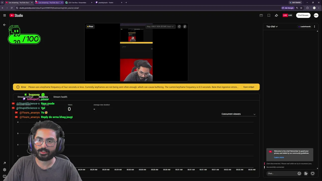The width and height of the screenshot is (322, 181).
Task: Refresh the stream preview
Action: coord(179,26)
